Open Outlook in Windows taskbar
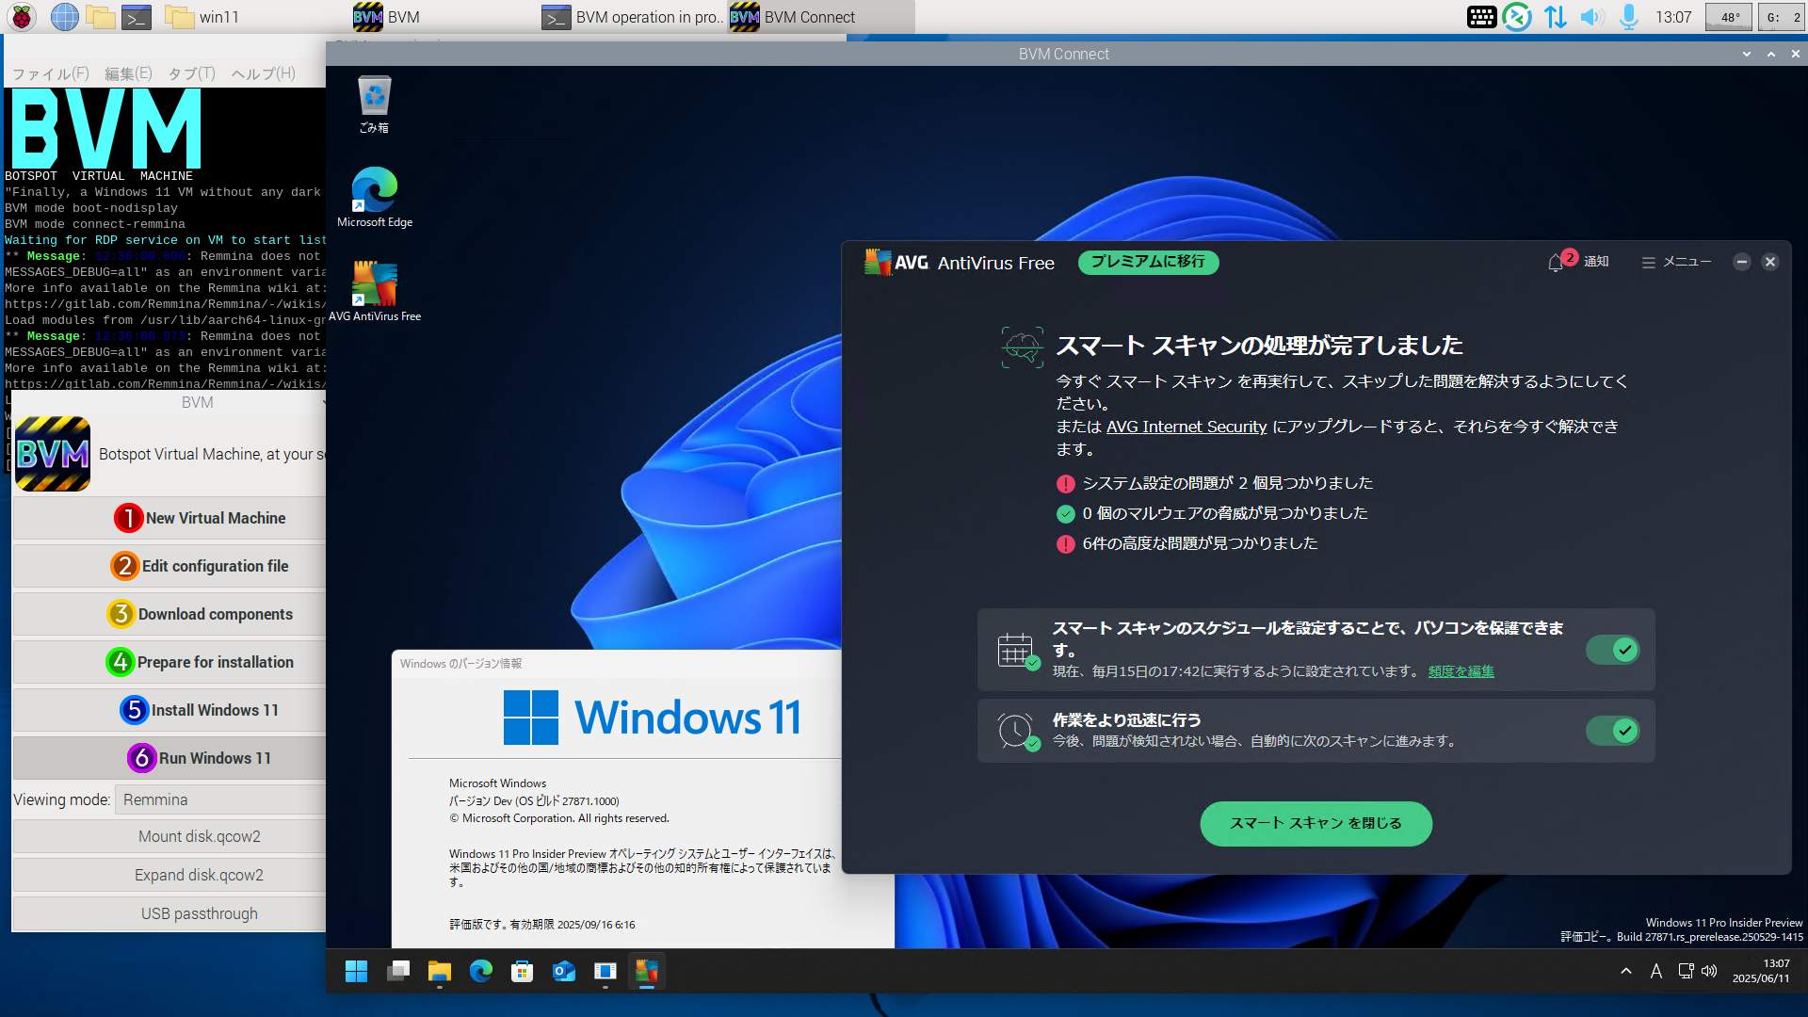This screenshot has width=1808, height=1017. point(564,971)
